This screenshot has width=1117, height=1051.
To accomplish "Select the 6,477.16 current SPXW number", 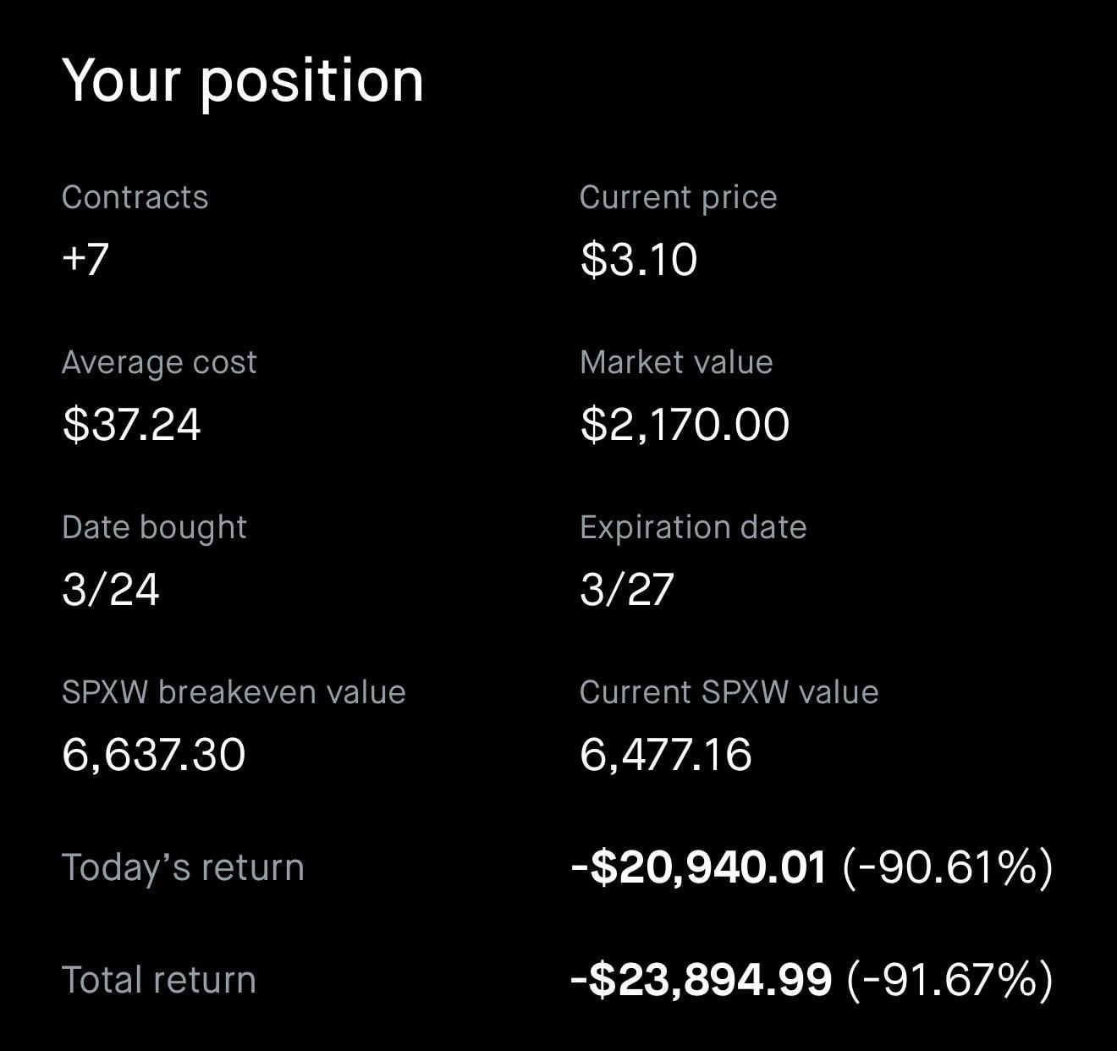I will tap(666, 754).
